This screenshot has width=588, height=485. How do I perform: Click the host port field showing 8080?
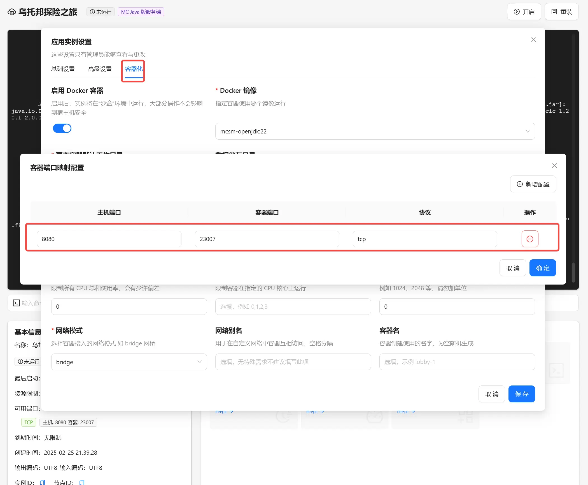click(109, 239)
